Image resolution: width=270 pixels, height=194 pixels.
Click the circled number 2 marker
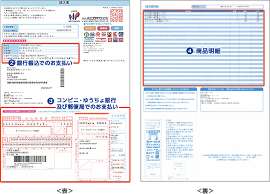(12, 63)
